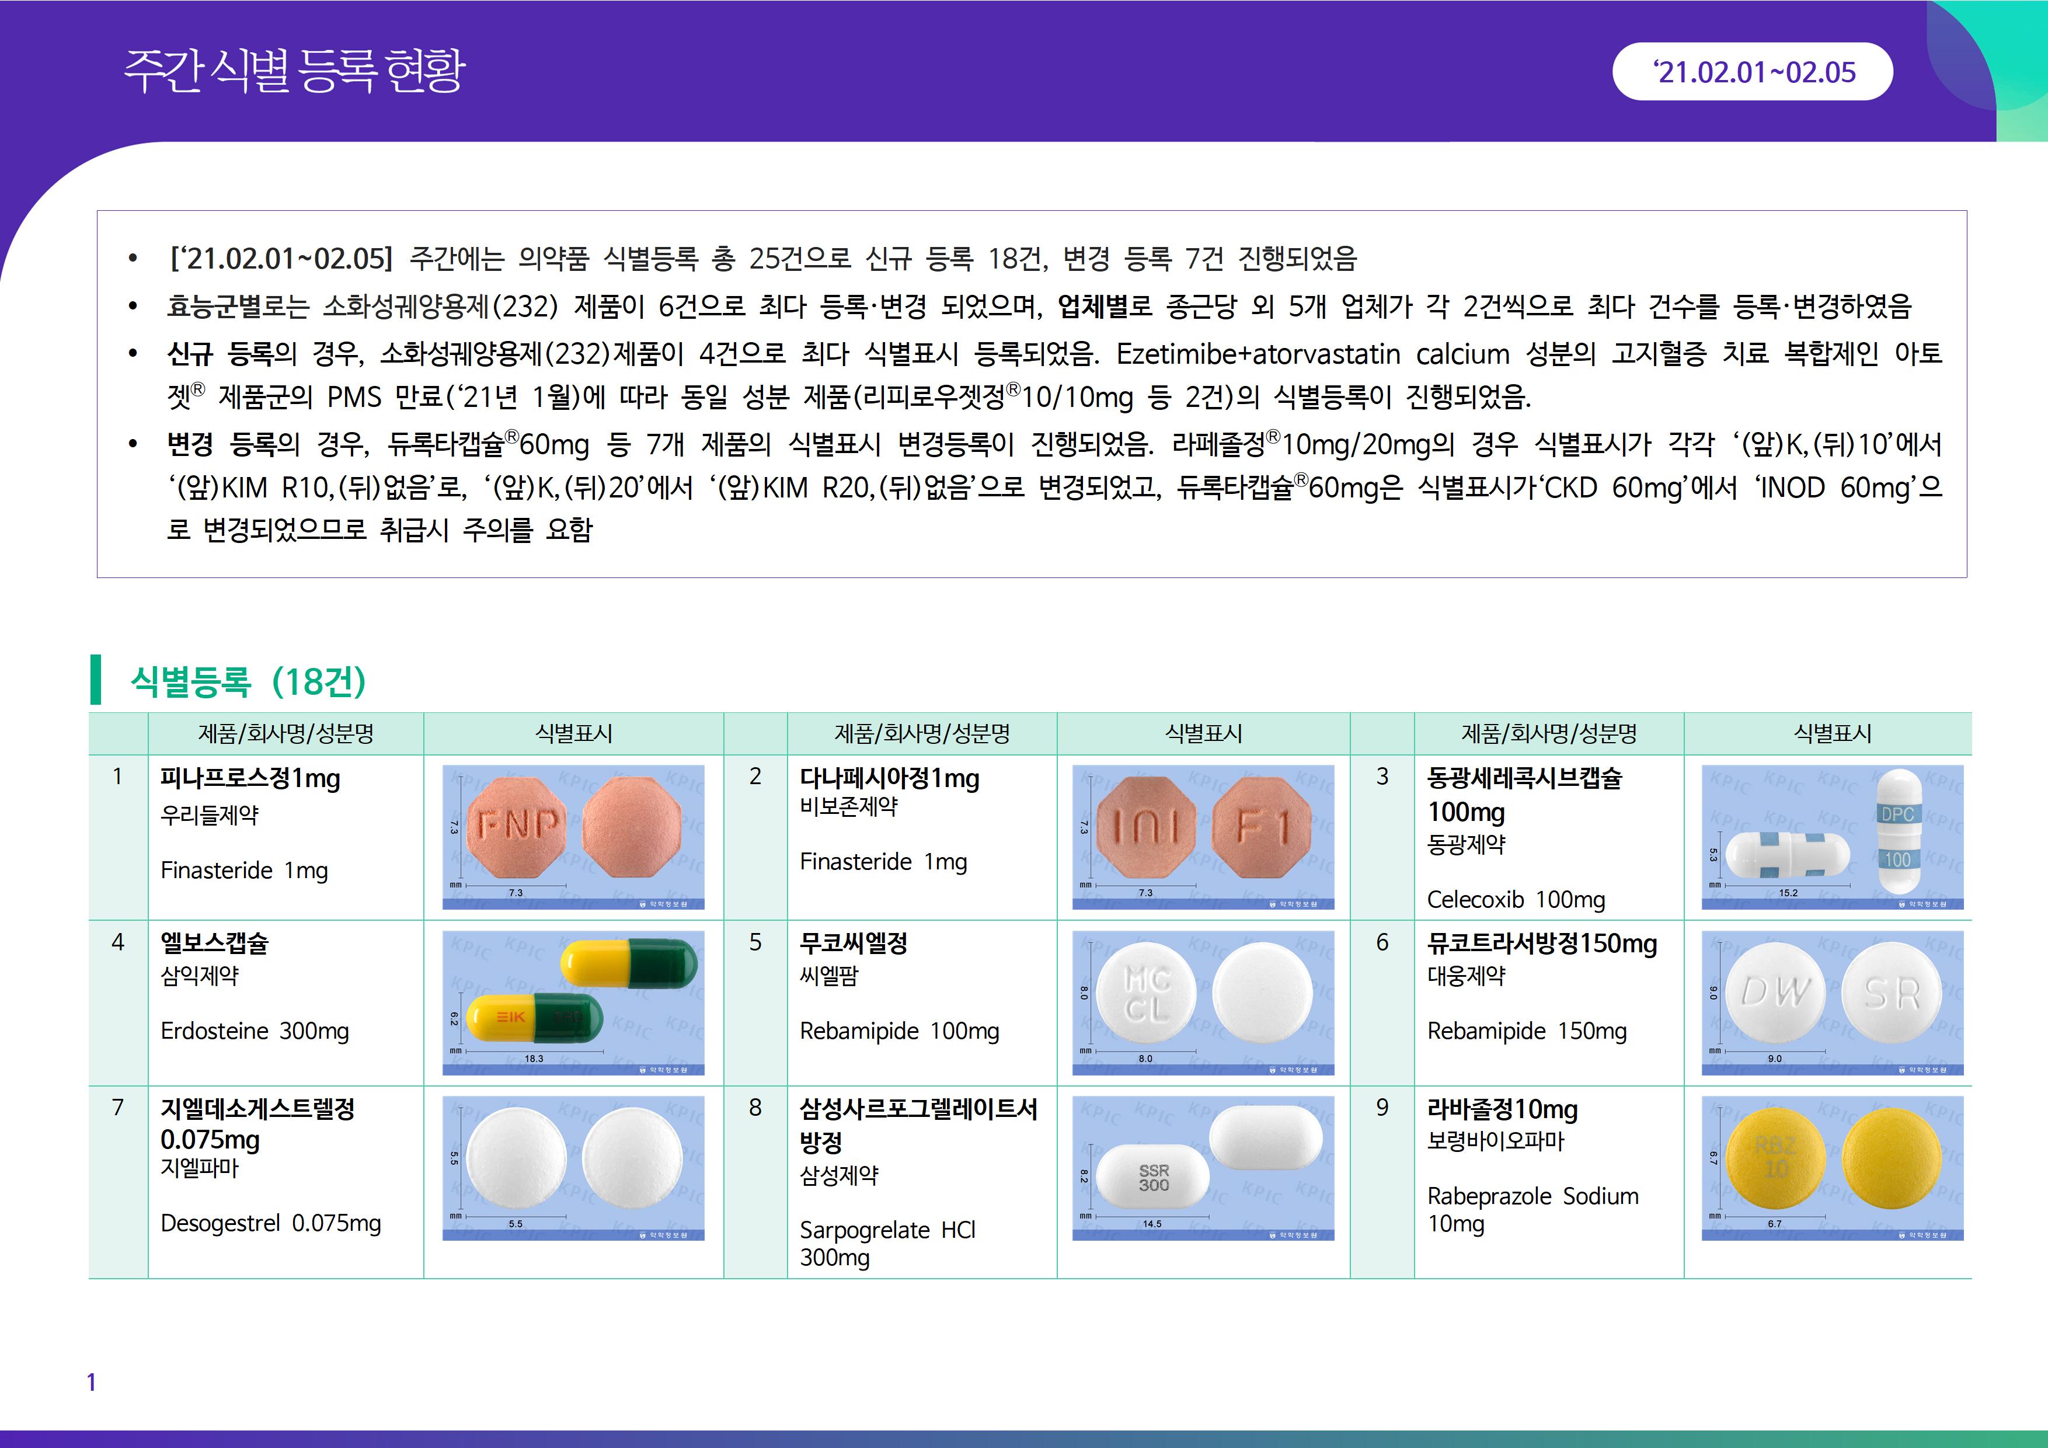This screenshot has height=1448, width=2048.
Task: Click the FNP finasteride pill image
Action: pos(573,837)
